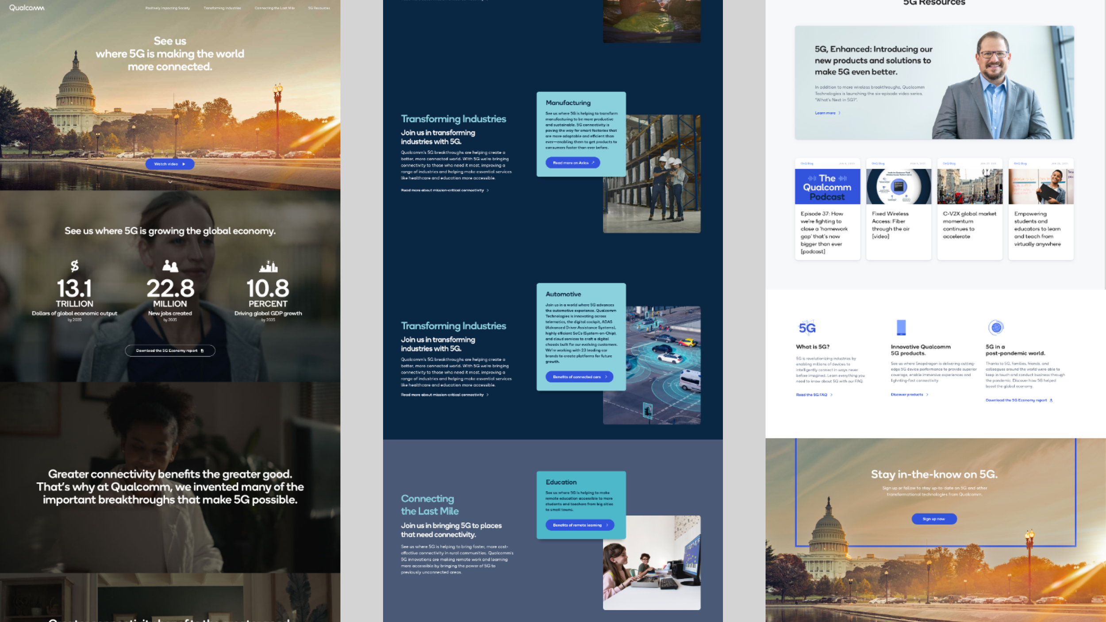Click the globe icon above post-pandemic world
This screenshot has height=622, width=1106.
(996, 327)
